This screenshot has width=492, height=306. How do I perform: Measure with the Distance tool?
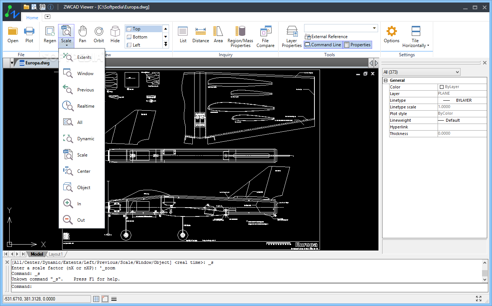coord(200,35)
